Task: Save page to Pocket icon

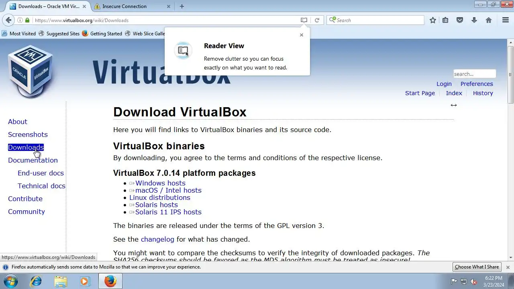Action: pyautogui.click(x=460, y=20)
